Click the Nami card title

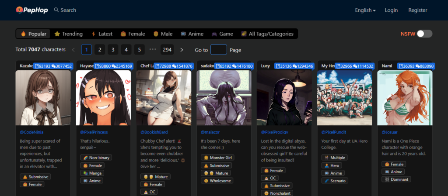pos(387,66)
